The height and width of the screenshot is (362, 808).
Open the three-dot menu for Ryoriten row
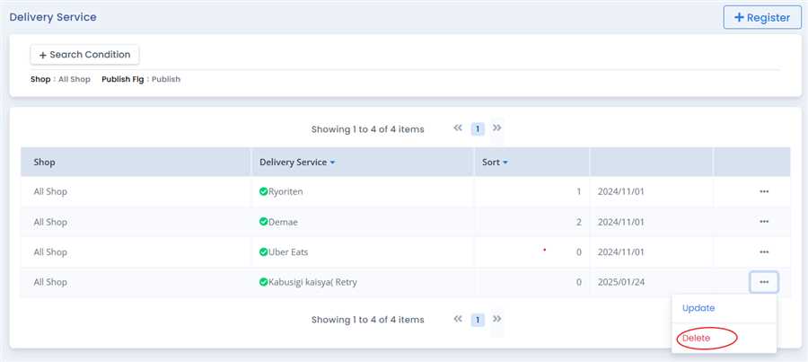pyautogui.click(x=763, y=191)
